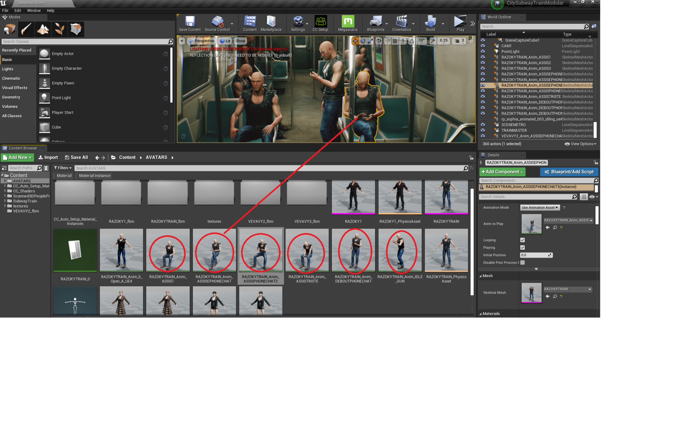Browse to Anim to Play asset magnifier
This screenshot has width=690, height=428.
pyautogui.click(x=555, y=227)
